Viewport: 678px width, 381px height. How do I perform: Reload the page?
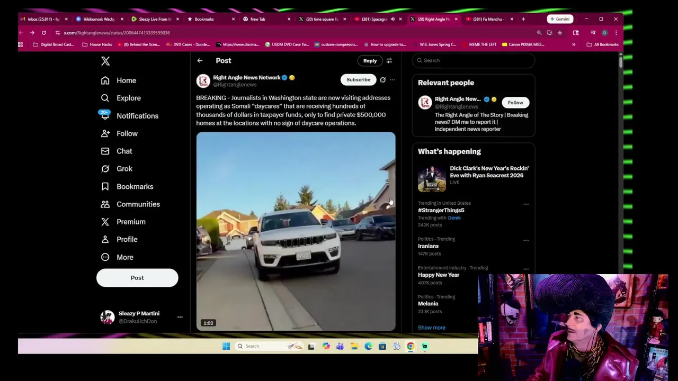coord(44,33)
